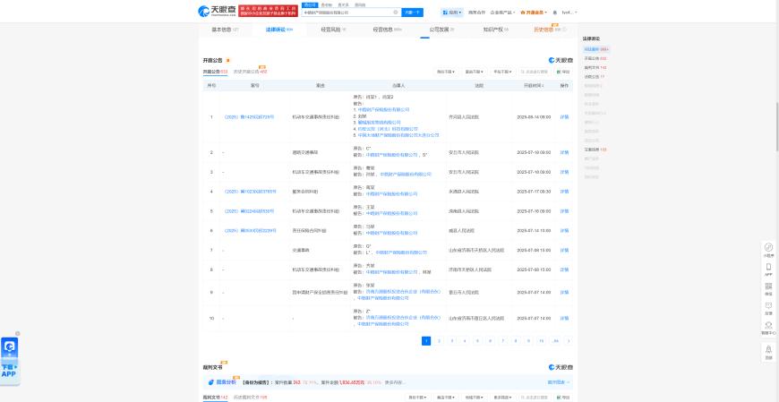779x402 pixels.
Task: Click the blue 天眼一下 search button
Action: click(413, 13)
